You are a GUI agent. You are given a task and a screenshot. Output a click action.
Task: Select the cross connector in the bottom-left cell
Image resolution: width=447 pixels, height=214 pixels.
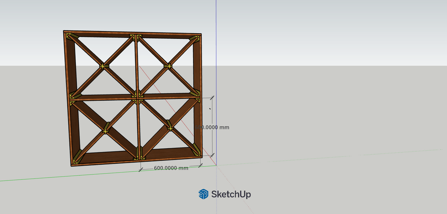[x=105, y=131]
